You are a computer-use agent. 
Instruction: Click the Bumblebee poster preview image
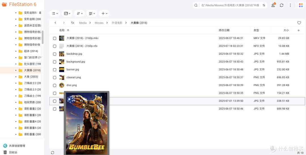[87, 124]
